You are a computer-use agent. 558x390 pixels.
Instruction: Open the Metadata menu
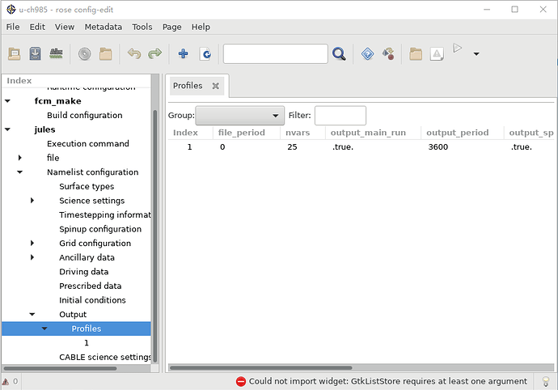click(104, 27)
